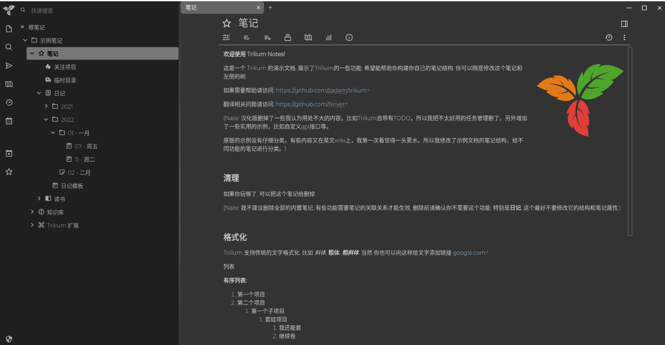Toggle the right pane panel icon
Screen dimensions: 665x345
[625, 24]
